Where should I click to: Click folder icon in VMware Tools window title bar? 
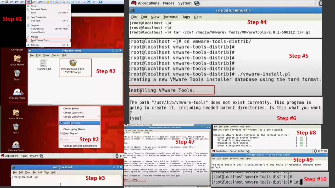[x=30, y=51]
